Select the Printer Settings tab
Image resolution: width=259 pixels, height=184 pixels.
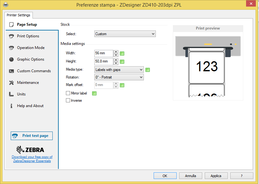(x=19, y=15)
